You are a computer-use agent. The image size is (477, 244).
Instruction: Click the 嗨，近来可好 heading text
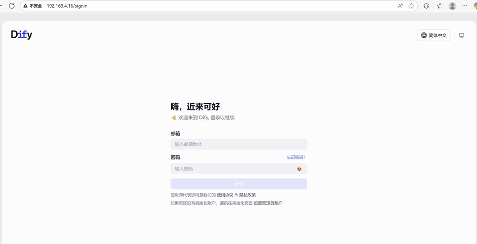pyautogui.click(x=195, y=106)
